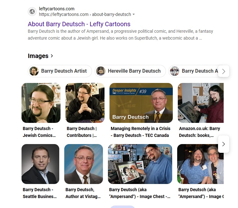Select Hereville Barry Deutsch filter chip

[130, 71]
